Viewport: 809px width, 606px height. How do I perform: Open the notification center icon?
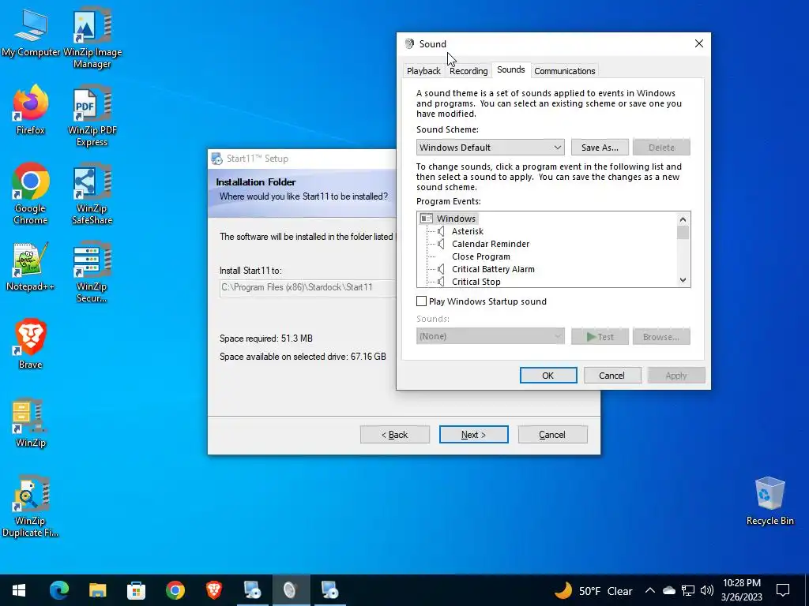[x=783, y=590]
